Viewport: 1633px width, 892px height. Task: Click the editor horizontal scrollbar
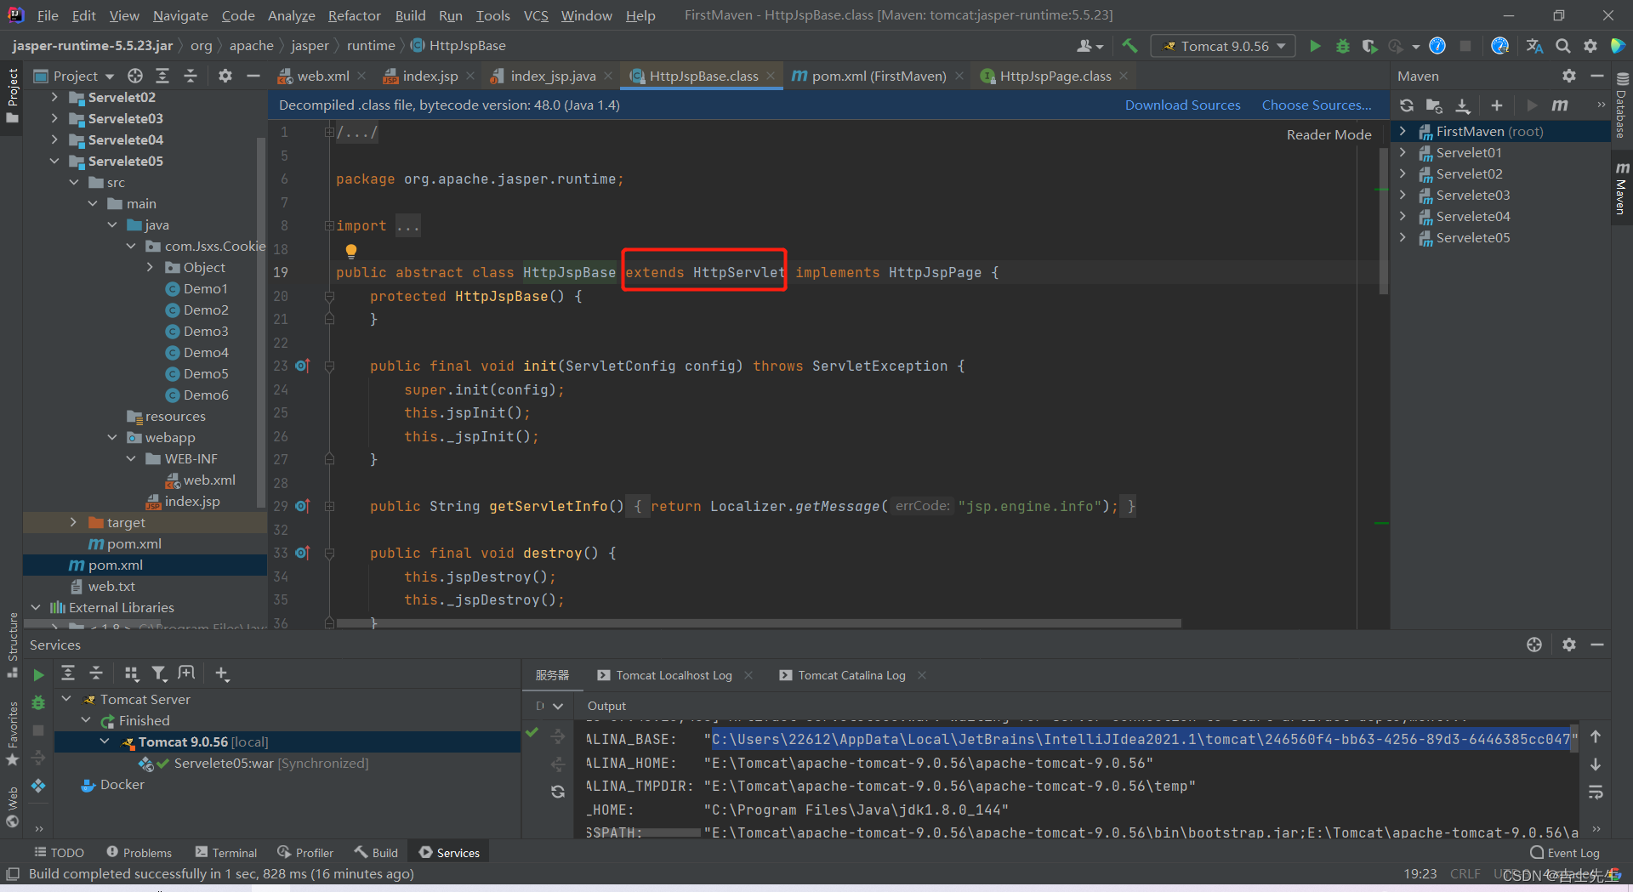point(759,623)
